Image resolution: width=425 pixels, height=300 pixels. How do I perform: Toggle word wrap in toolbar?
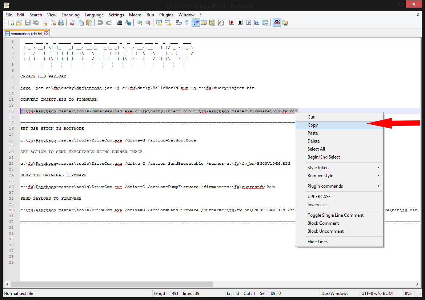pyautogui.click(x=179, y=23)
